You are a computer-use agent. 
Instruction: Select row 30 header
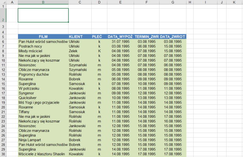pyautogui.click(x=3, y=154)
